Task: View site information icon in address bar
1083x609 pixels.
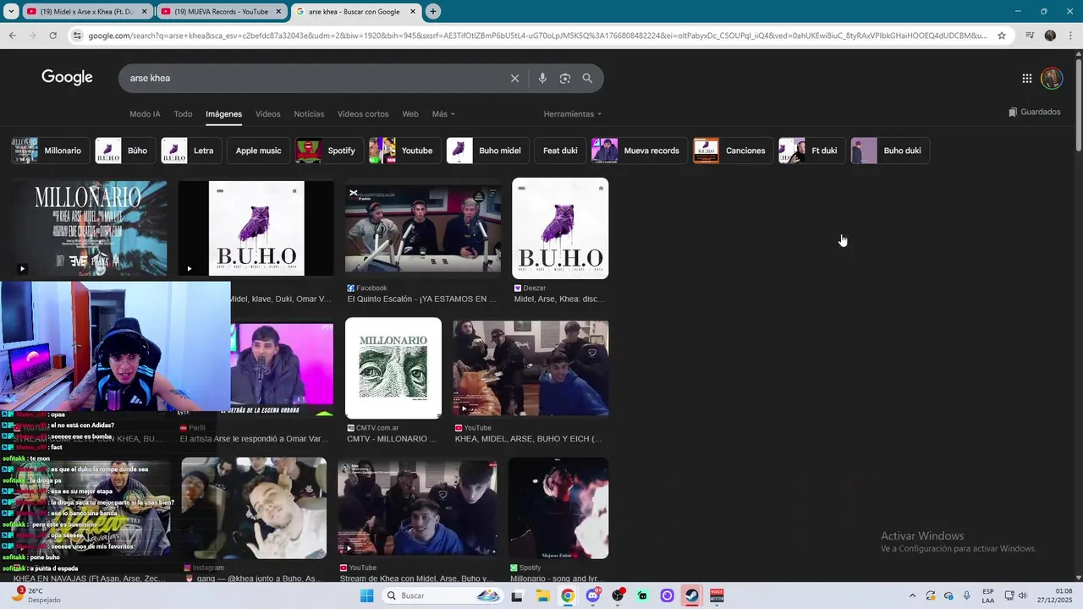Action: click(x=77, y=36)
